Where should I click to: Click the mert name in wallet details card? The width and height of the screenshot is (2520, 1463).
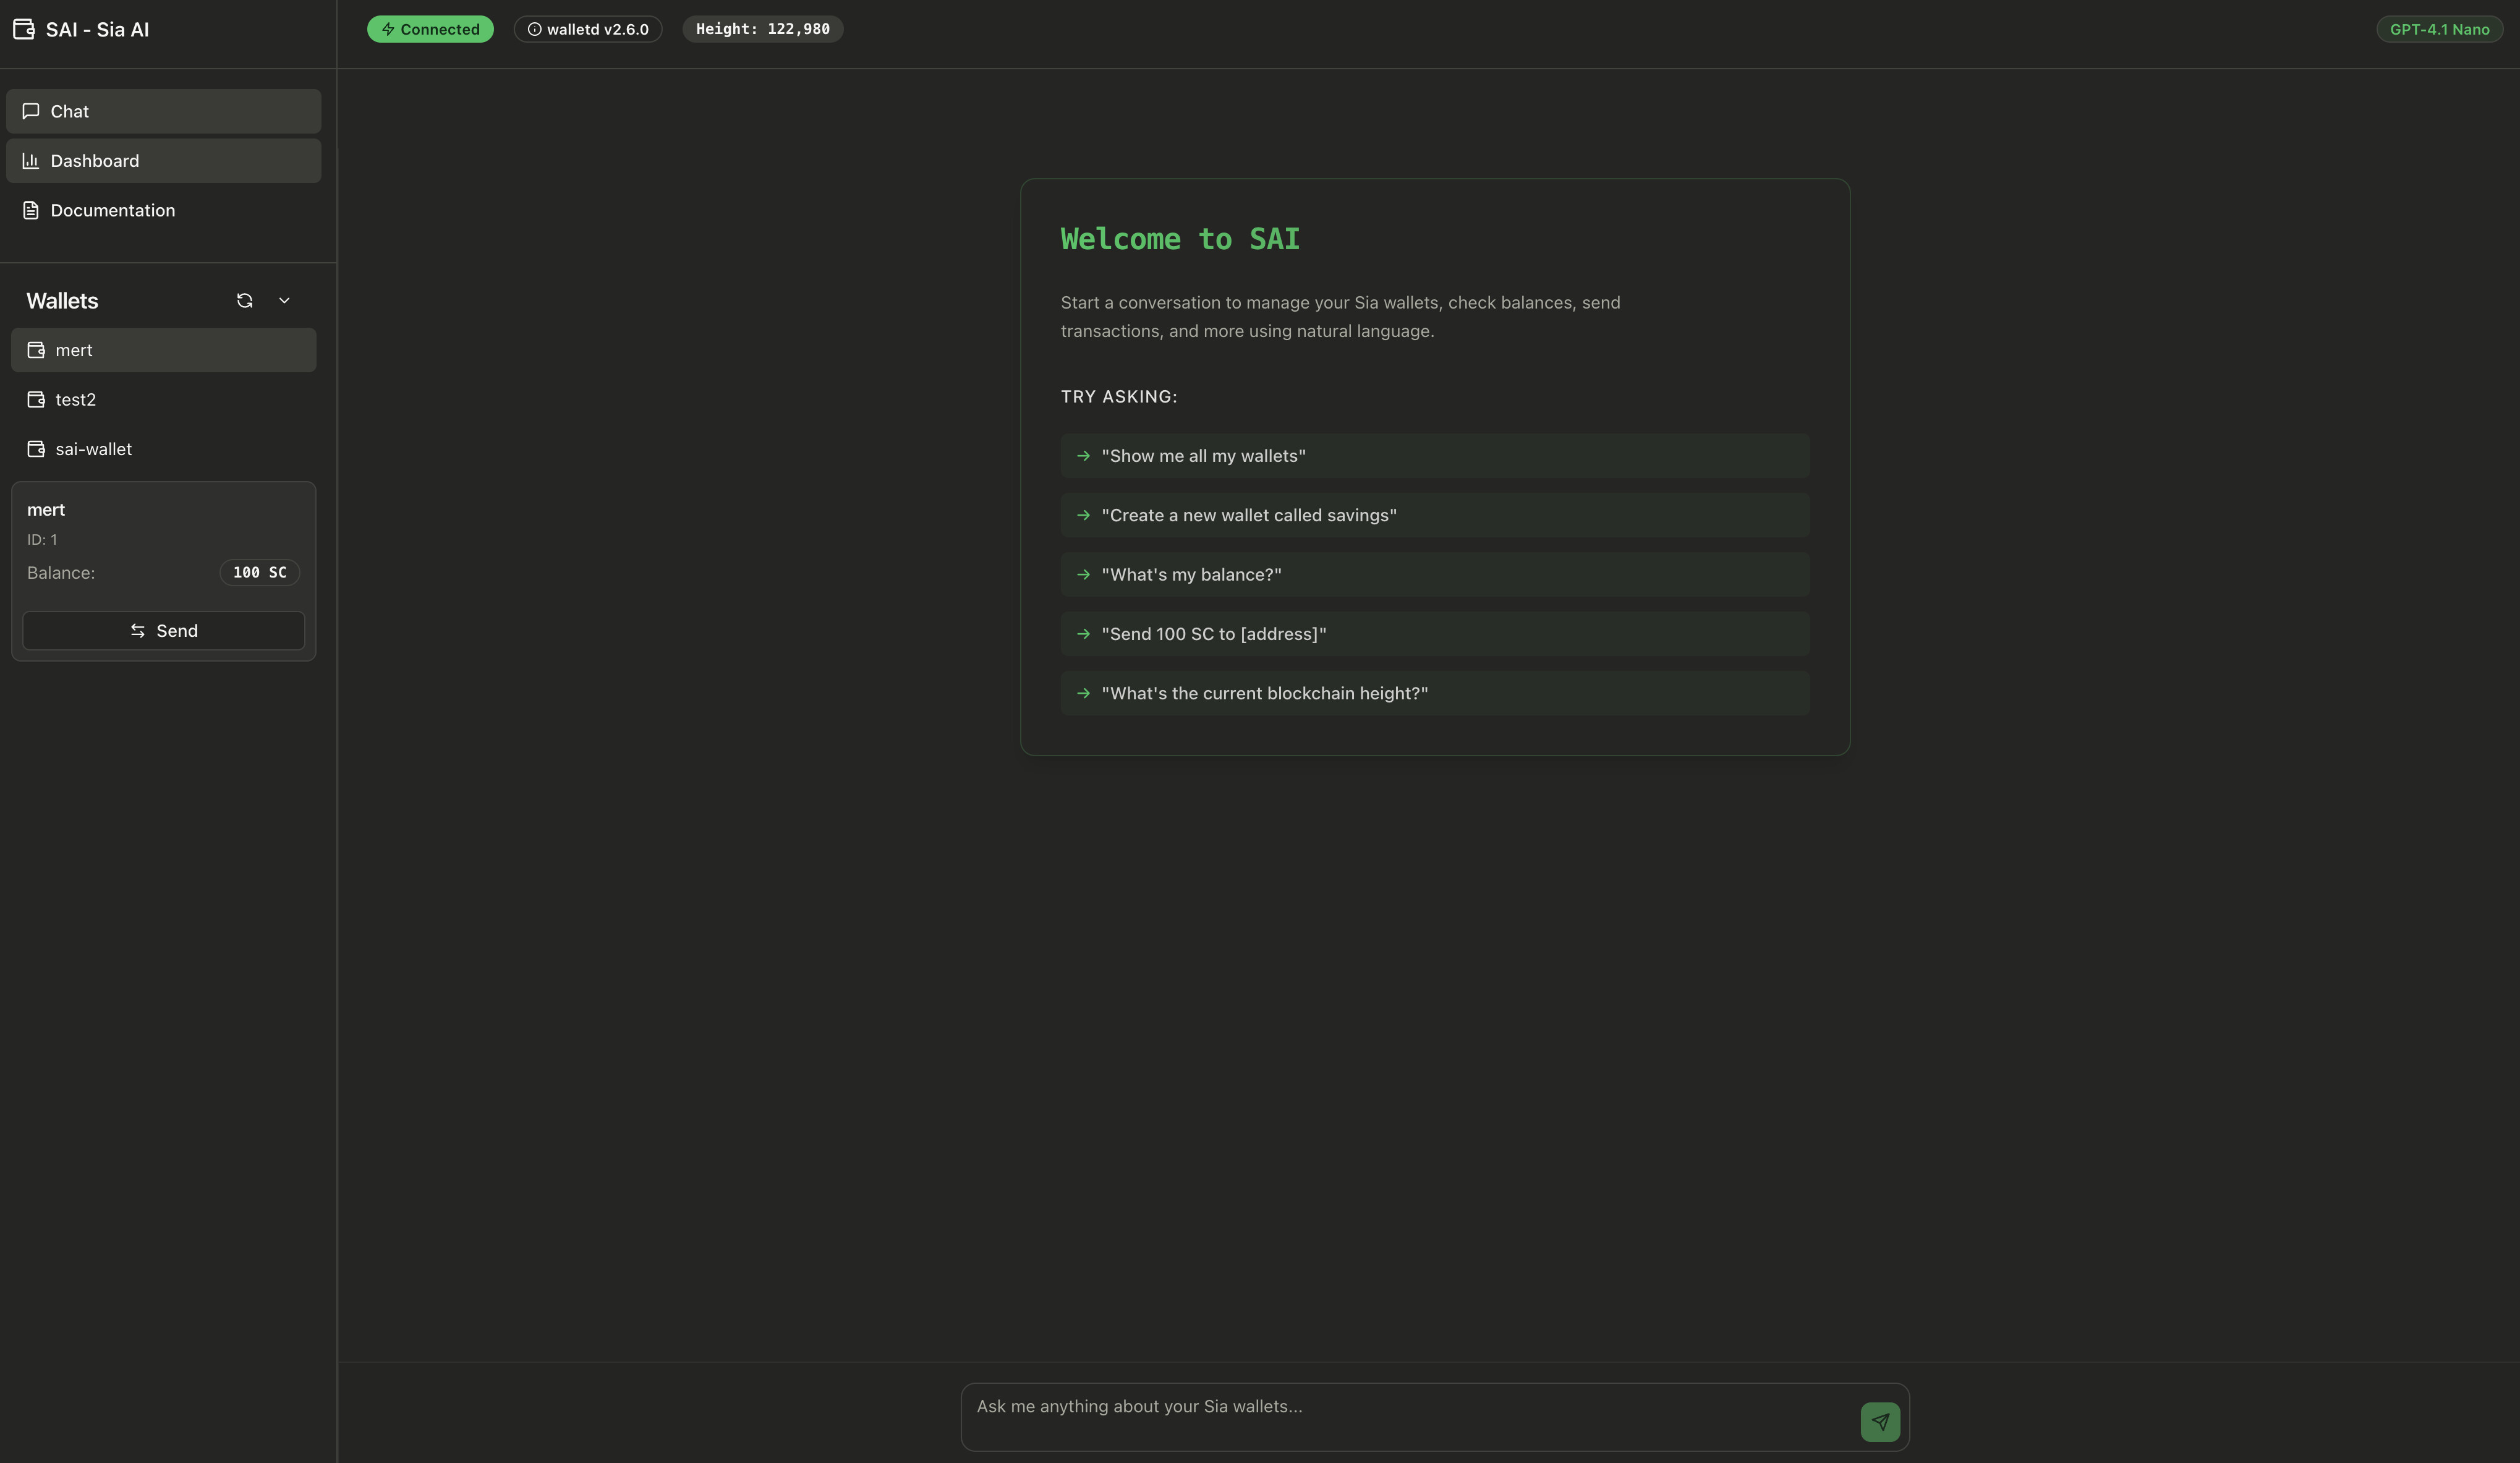[46, 510]
